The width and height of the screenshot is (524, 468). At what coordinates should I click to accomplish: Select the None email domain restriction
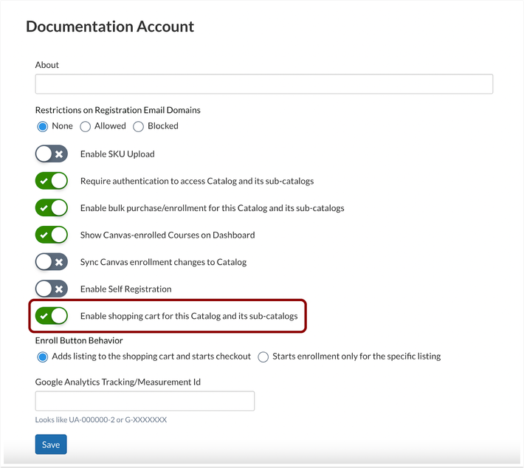43,126
